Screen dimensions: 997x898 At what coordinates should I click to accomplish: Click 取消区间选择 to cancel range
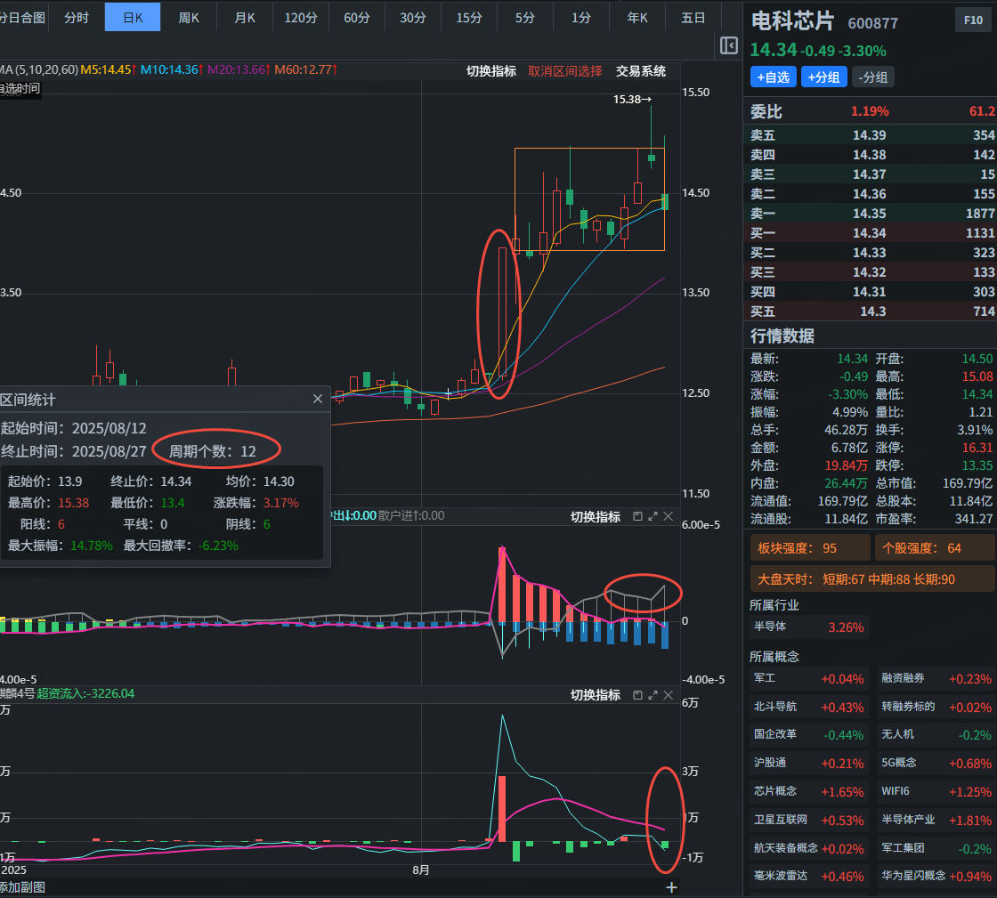click(564, 71)
